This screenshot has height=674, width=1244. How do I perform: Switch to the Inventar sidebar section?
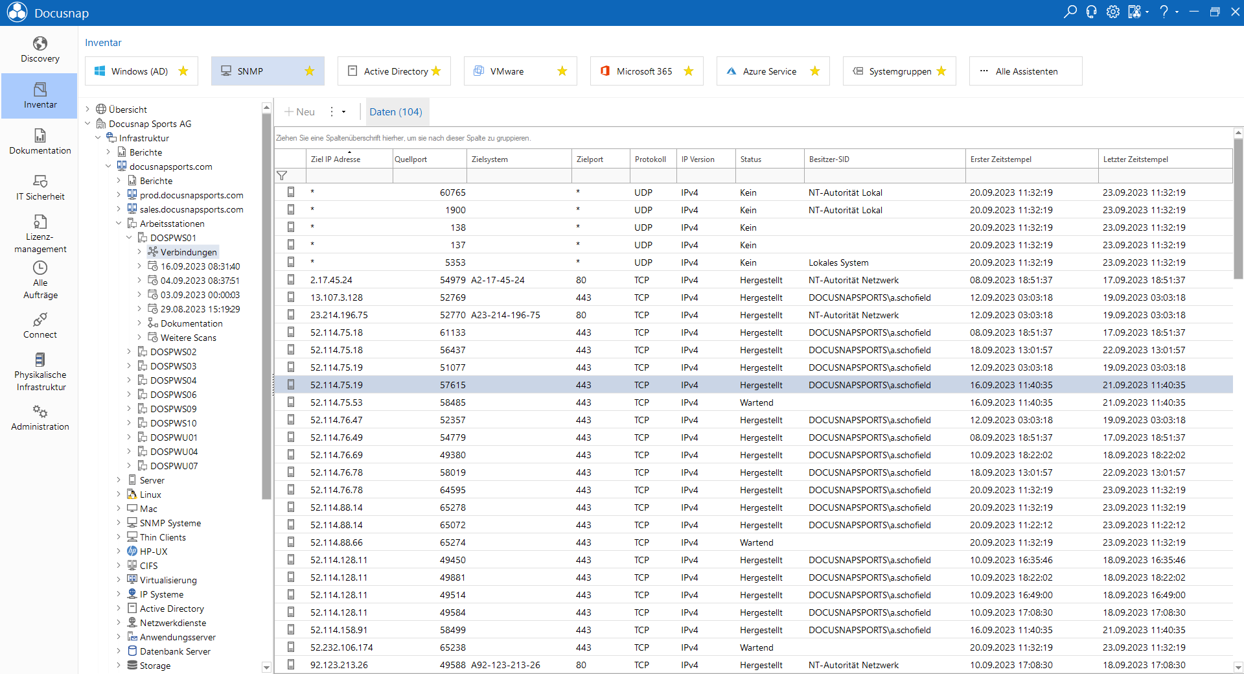(40, 96)
